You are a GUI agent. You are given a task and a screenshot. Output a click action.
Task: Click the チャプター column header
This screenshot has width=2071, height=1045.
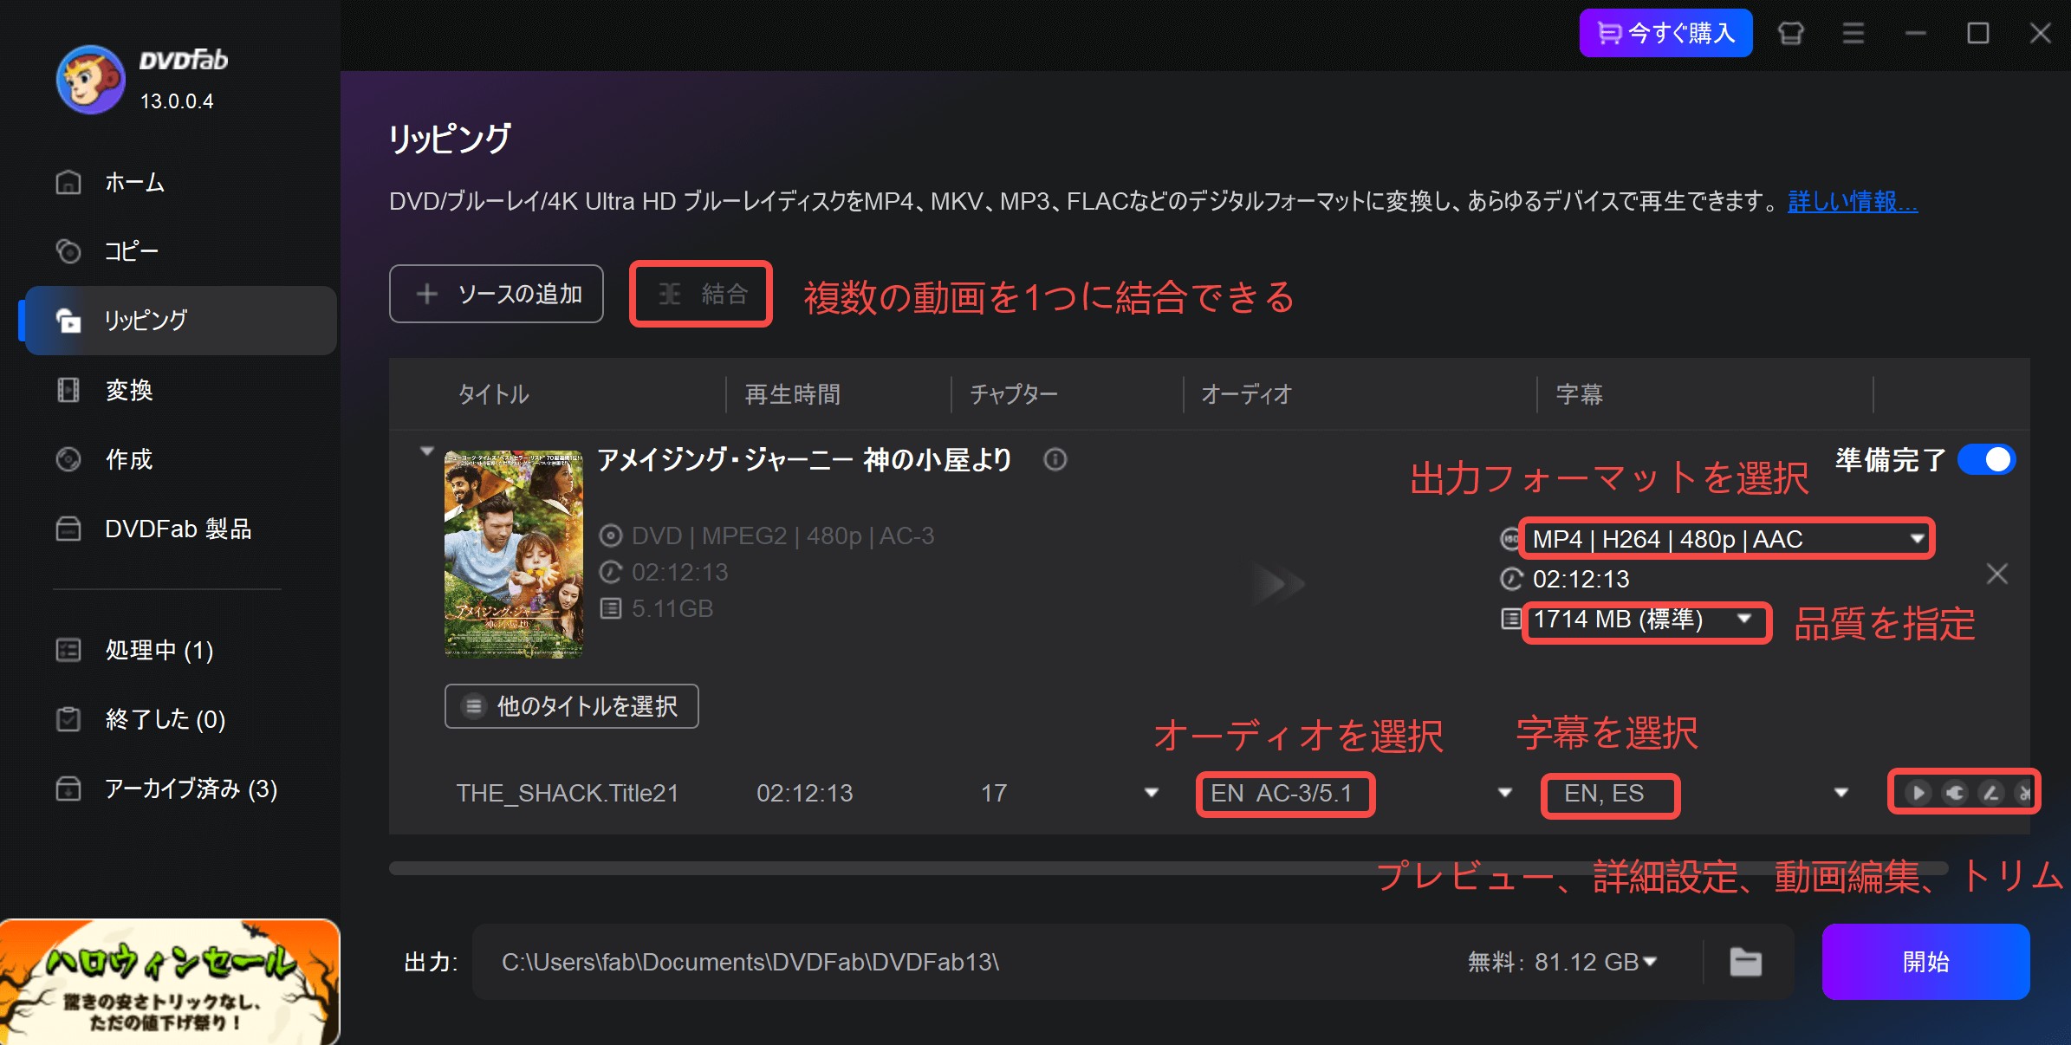click(x=1014, y=394)
